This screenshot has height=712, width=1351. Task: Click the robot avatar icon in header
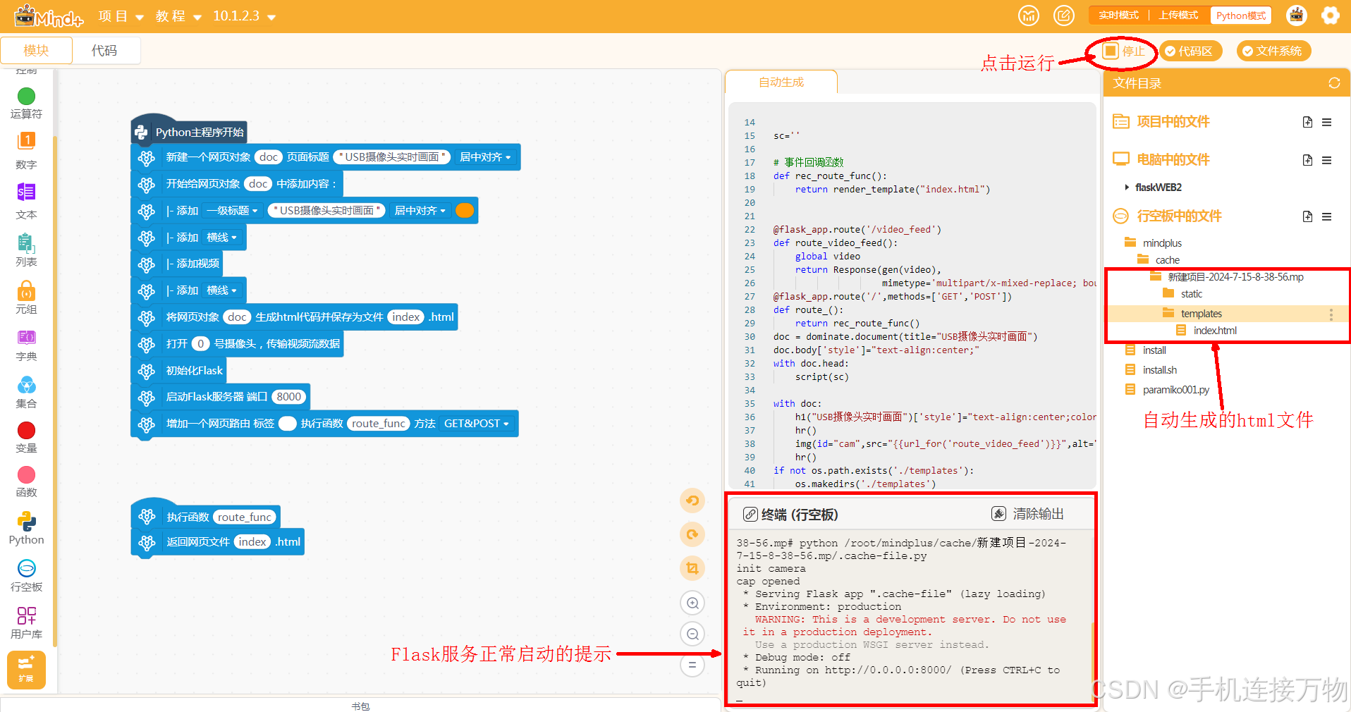point(1296,16)
